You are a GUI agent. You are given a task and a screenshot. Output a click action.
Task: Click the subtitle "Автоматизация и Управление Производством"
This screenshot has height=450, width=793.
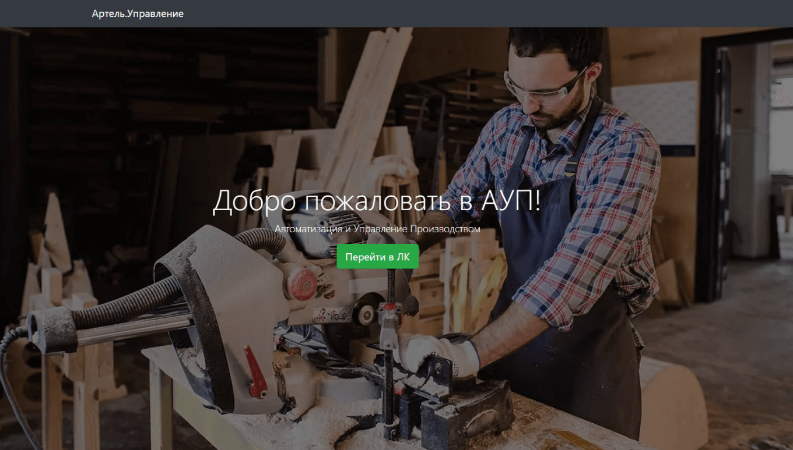coord(377,229)
